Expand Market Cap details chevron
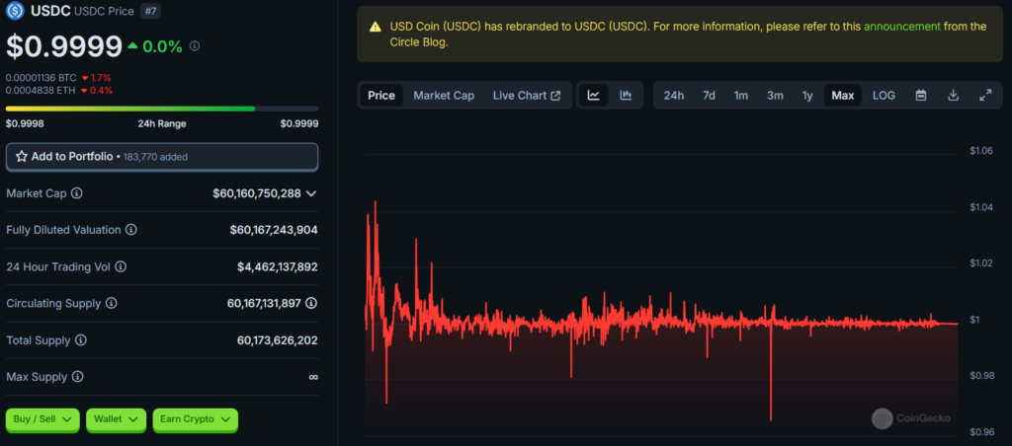The height and width of the screenshot is (446, 1012). (311, 193)
